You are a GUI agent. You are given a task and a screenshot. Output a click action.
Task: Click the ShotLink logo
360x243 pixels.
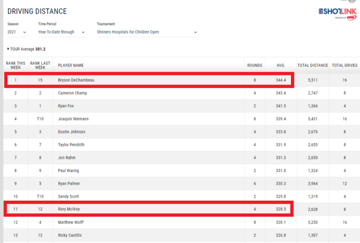pyautogui.click(x=338, y=14)
